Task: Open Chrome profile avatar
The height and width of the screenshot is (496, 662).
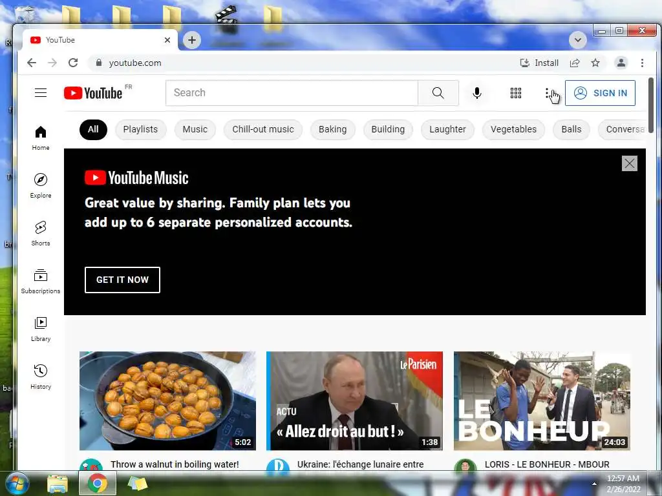Action: [x=621, y=63]
